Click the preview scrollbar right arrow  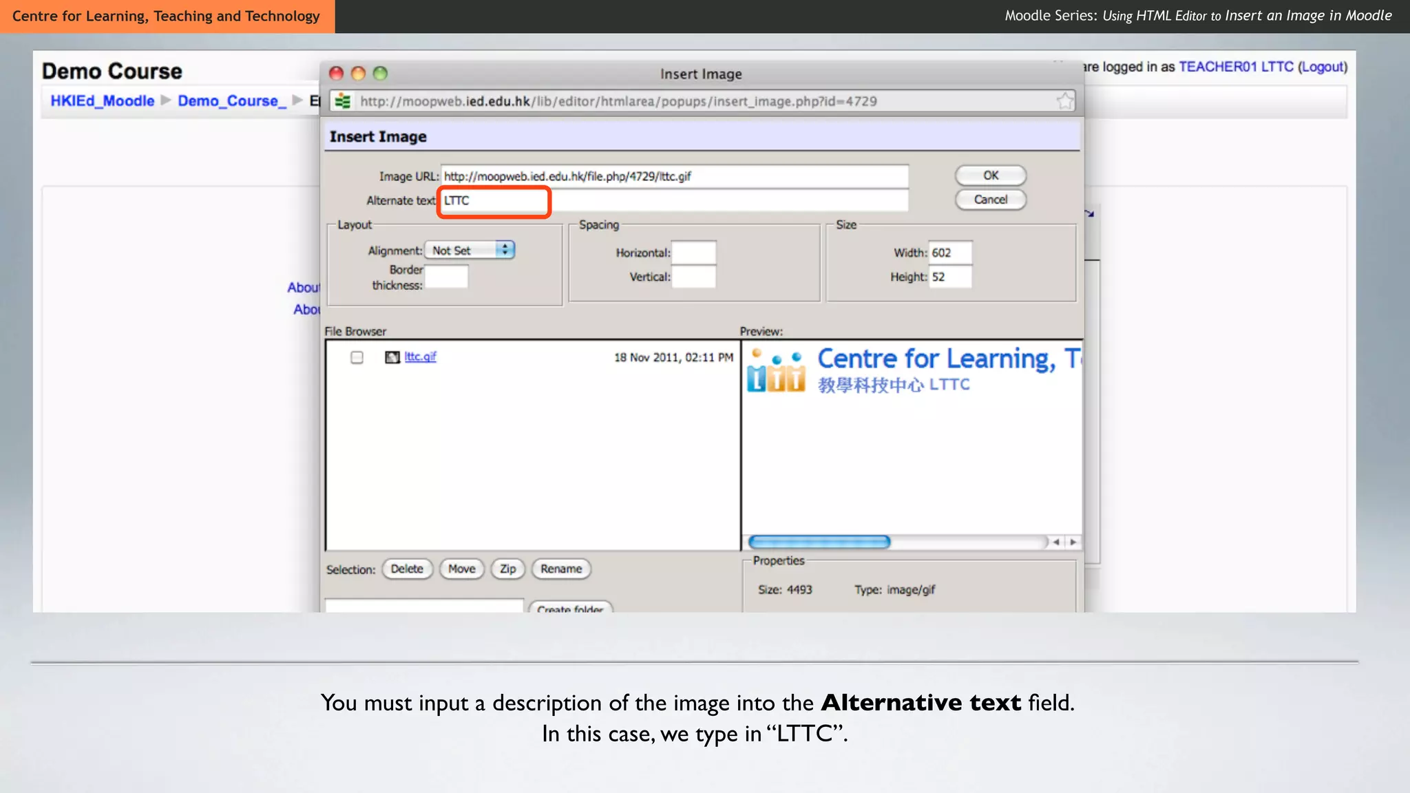1073,542
